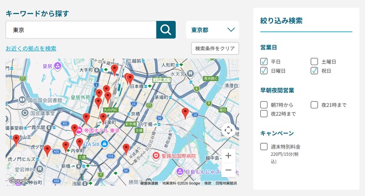365x196 pixels.
Task: Click the GINZA SIX shopping icon
Action: point(104,144)
